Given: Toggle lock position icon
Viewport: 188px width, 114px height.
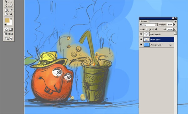Looking at the screenshot, I should pos(153,29).
